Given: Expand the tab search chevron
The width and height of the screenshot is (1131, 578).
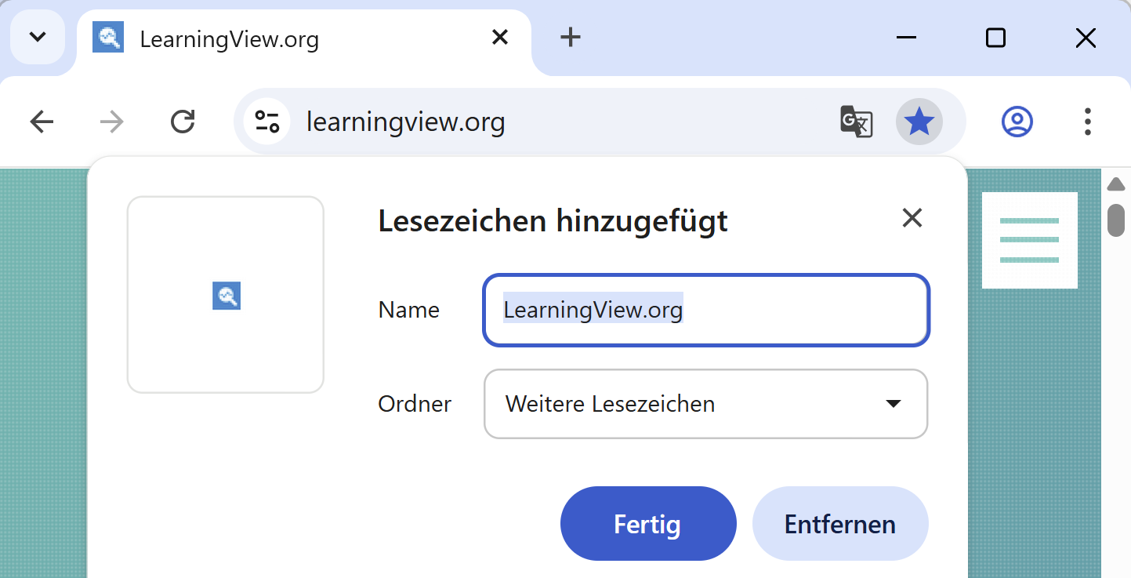Looking at the screenshot, I should click(x=38, y=37).
